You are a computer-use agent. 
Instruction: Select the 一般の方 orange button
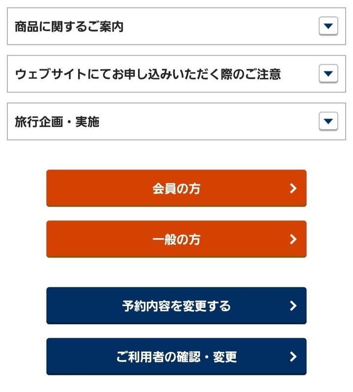coord(176,239)
